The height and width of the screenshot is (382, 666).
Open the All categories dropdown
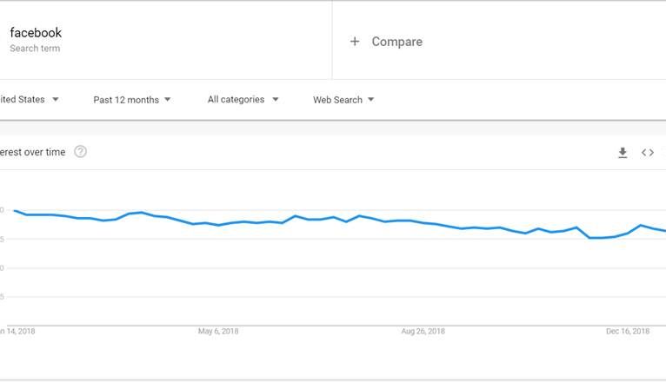coord(243,100)
